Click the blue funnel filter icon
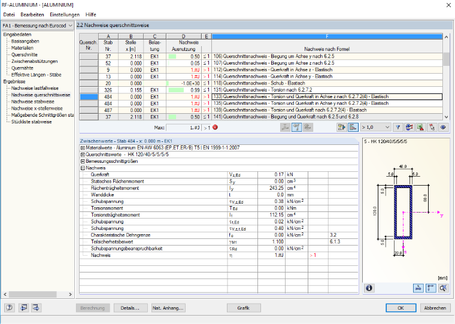This screenshot has height=324, width=455. pyautogui.click(x=398, y=127)
